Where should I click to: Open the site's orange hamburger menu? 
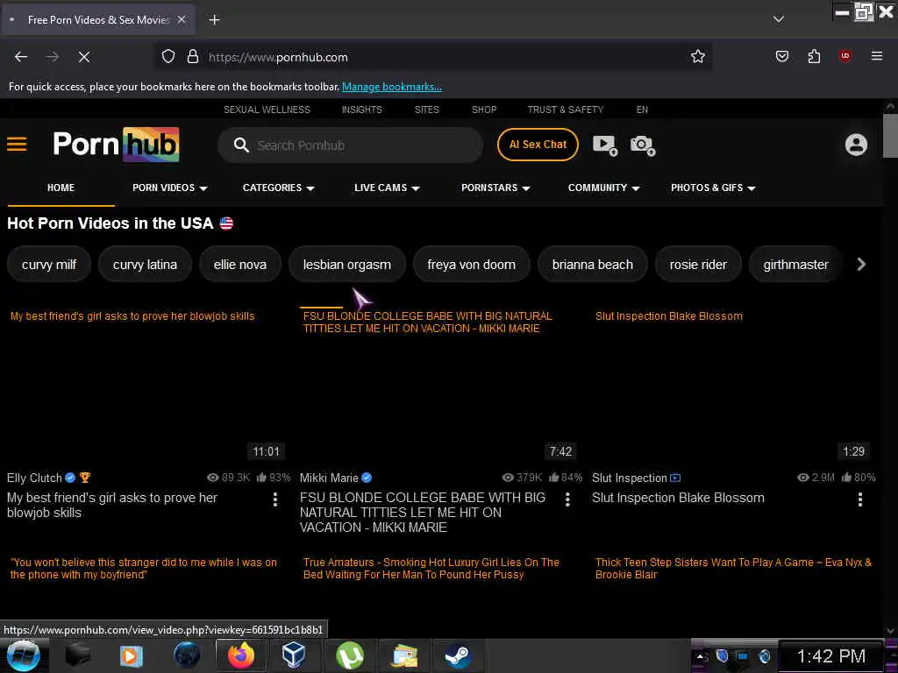17,144
